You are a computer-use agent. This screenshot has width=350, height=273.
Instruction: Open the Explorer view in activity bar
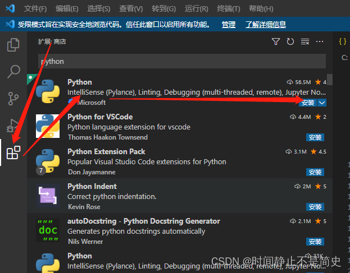tap(13, 45)
